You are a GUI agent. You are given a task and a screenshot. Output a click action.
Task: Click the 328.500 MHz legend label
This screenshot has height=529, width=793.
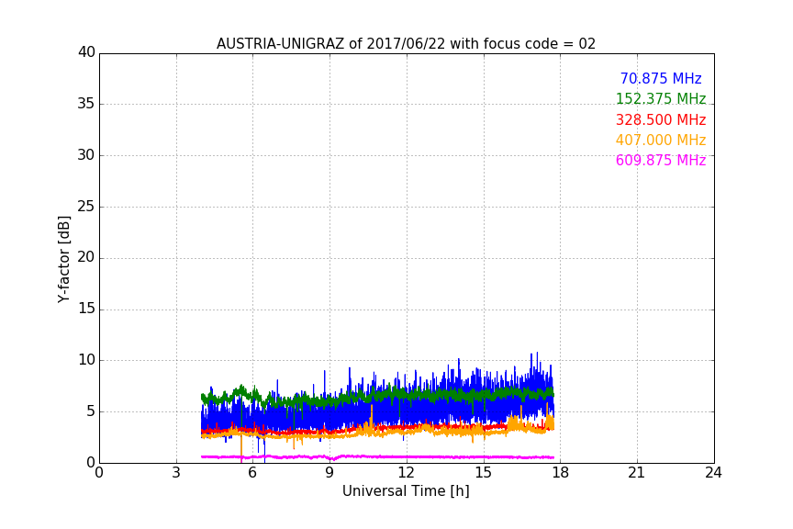pos(661,119)
